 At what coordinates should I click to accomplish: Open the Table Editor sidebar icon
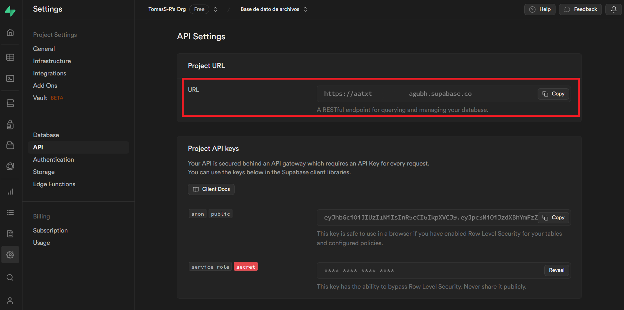[x=10, y=57]
